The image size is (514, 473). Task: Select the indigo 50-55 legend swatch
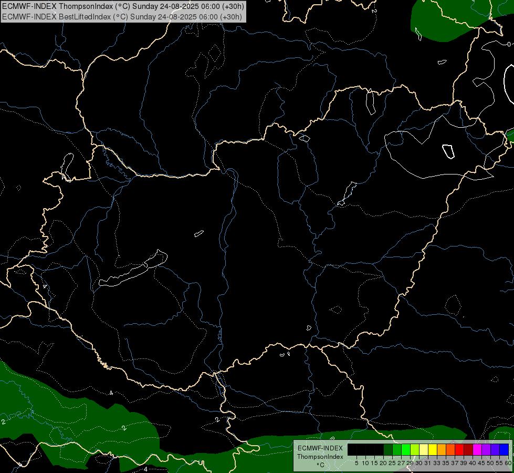tap(495, 449)
